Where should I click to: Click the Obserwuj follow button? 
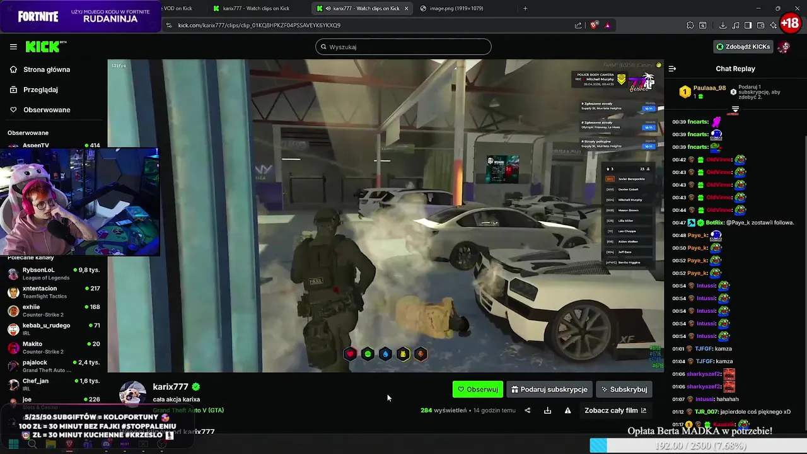pos(477,390)
